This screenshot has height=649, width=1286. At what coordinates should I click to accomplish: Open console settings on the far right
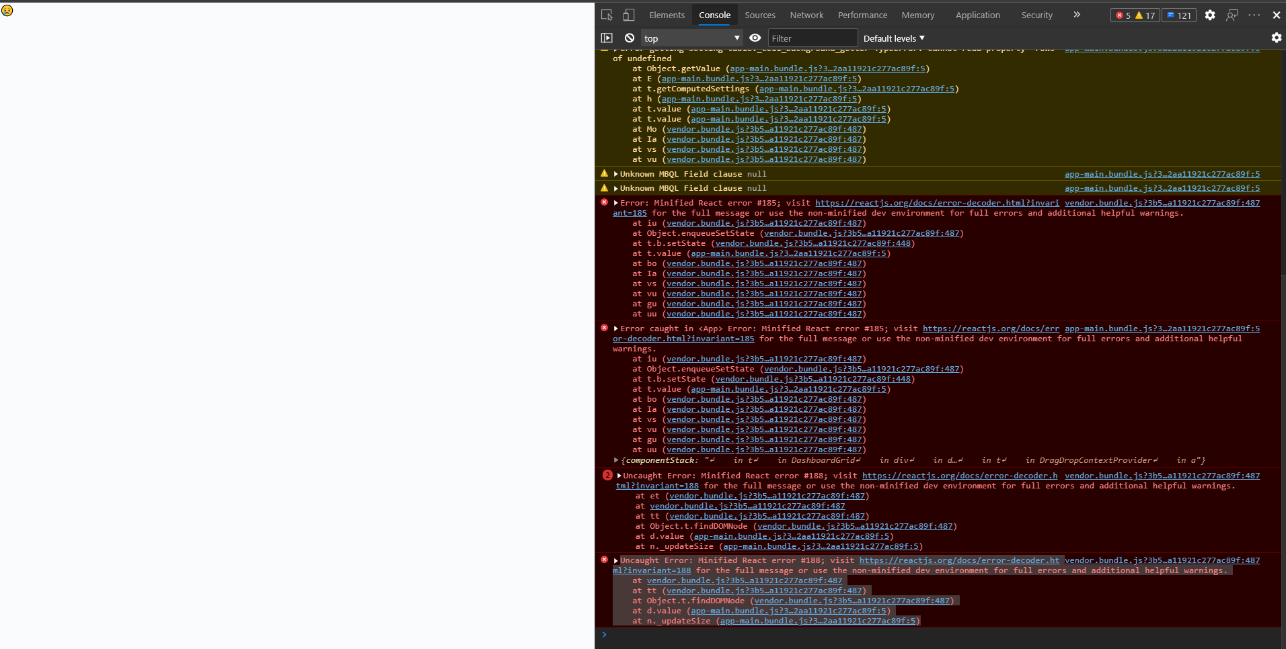pos(1277,38)
